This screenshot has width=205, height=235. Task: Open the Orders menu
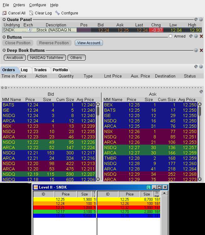pyautogui.click(x=19, y=5)
